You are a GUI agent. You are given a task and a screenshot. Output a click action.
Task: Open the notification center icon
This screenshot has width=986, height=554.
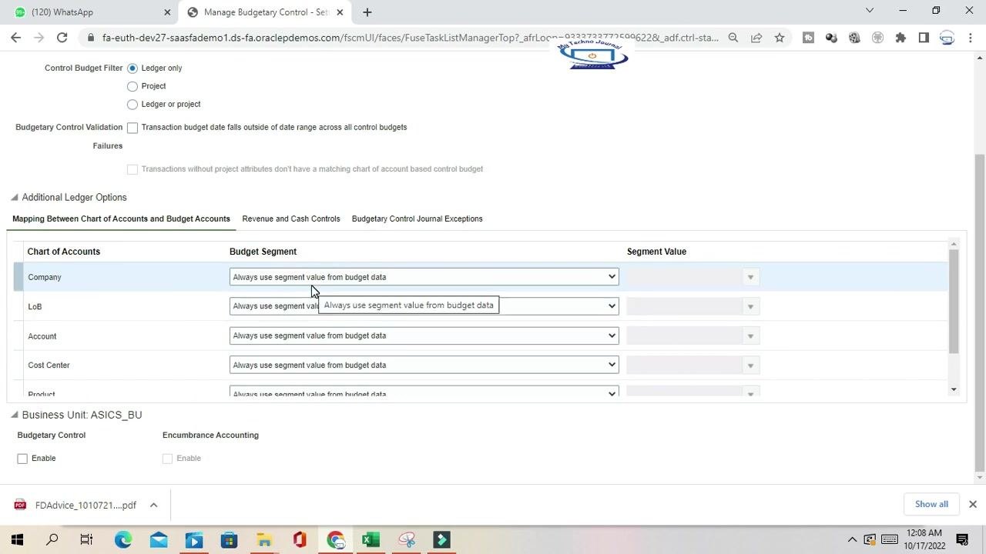[962, 539]
